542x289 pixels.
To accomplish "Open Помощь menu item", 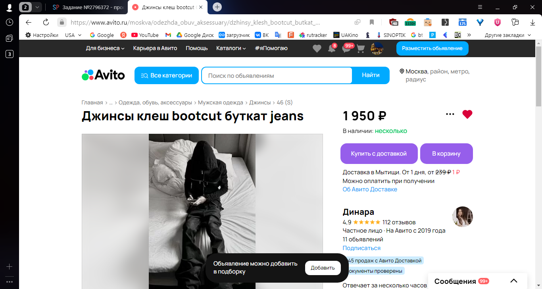I will [197, 48].
